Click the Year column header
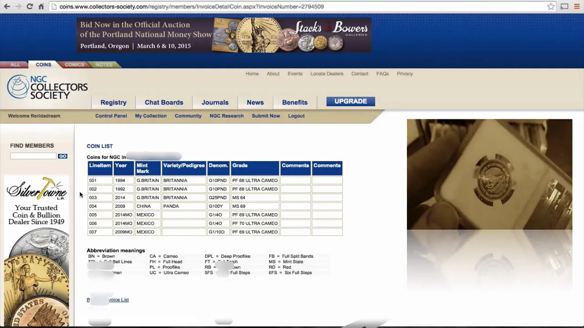Viewport: 584px width, 328px height. tap(124, 168)
